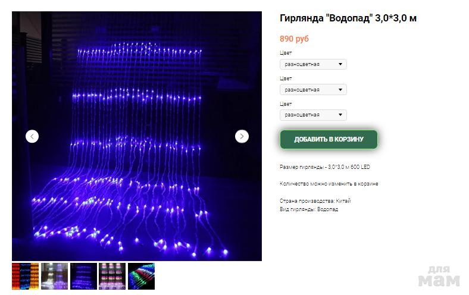Click the product title Гирлянда Водопад
The height and width of the screenshot is (295, 469).
click(348, 18)
